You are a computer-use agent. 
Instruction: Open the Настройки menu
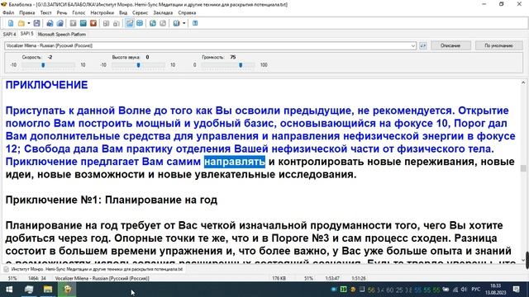click(x=102, y=13)
